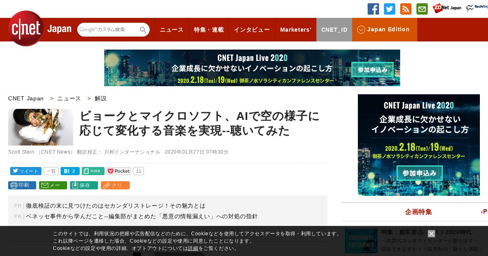The height and width of the screenshot is (256, 488).
Task: Select the 企画特集 tab
Action: 418,212
